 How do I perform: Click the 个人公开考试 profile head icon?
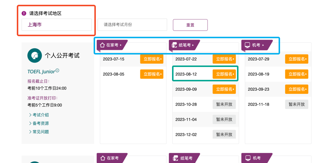34,55
